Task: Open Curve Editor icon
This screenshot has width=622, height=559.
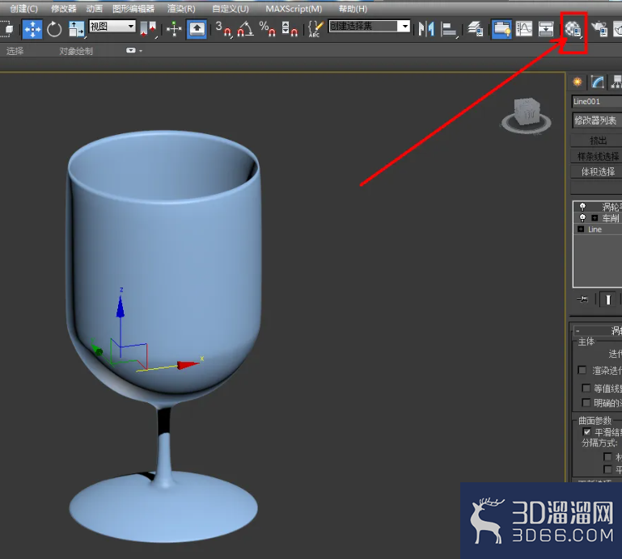Action: (523, 29)
